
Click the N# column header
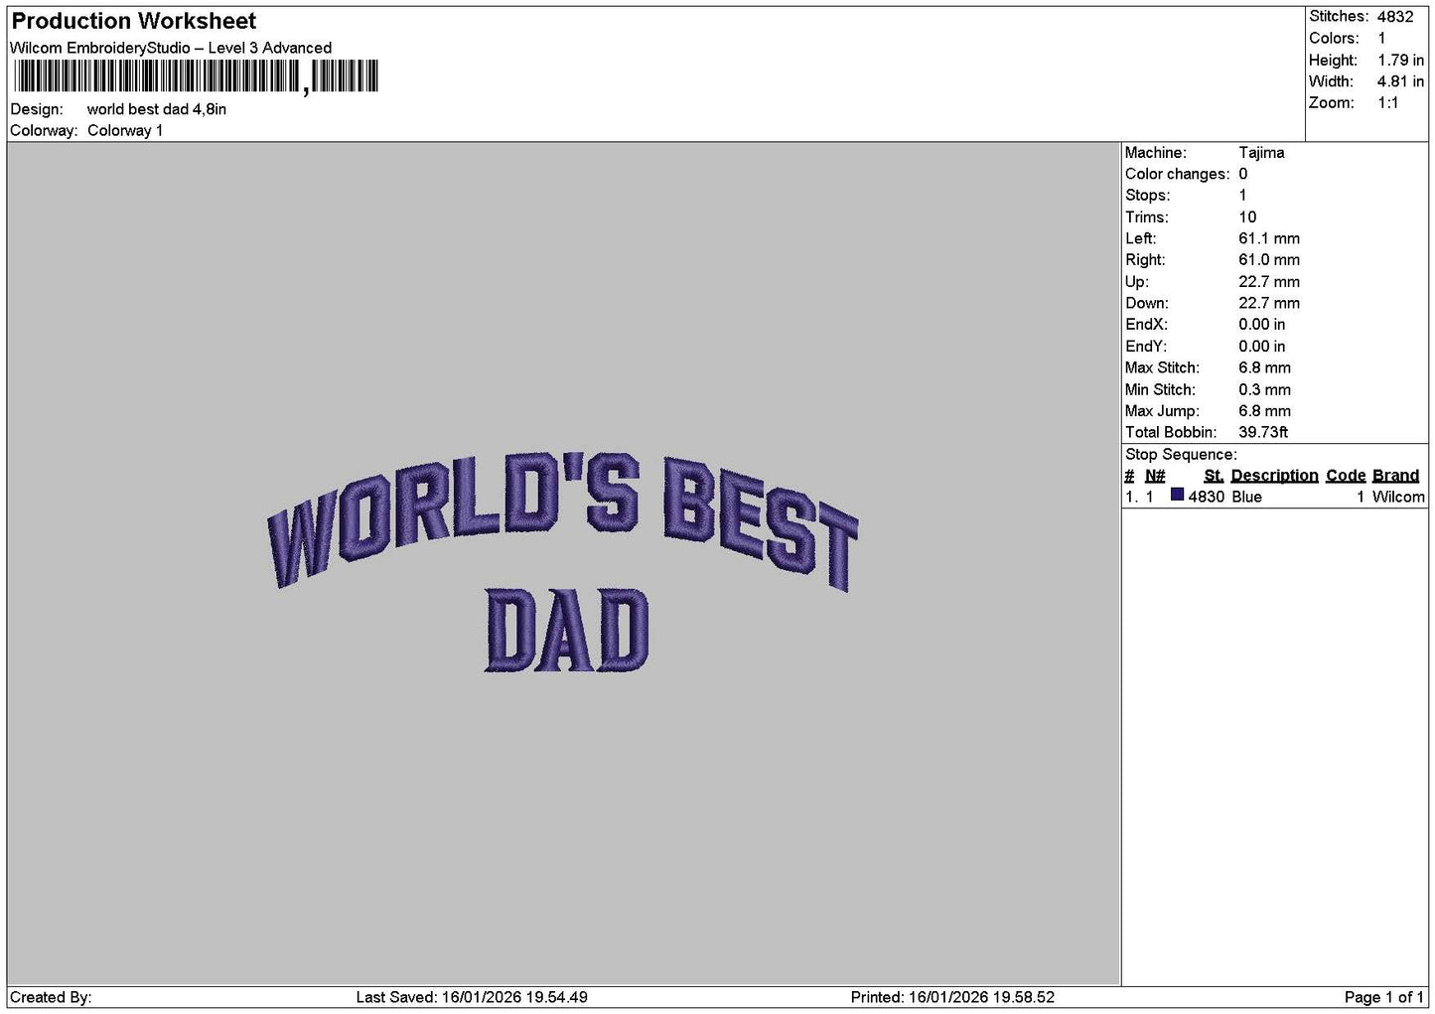1155,476
